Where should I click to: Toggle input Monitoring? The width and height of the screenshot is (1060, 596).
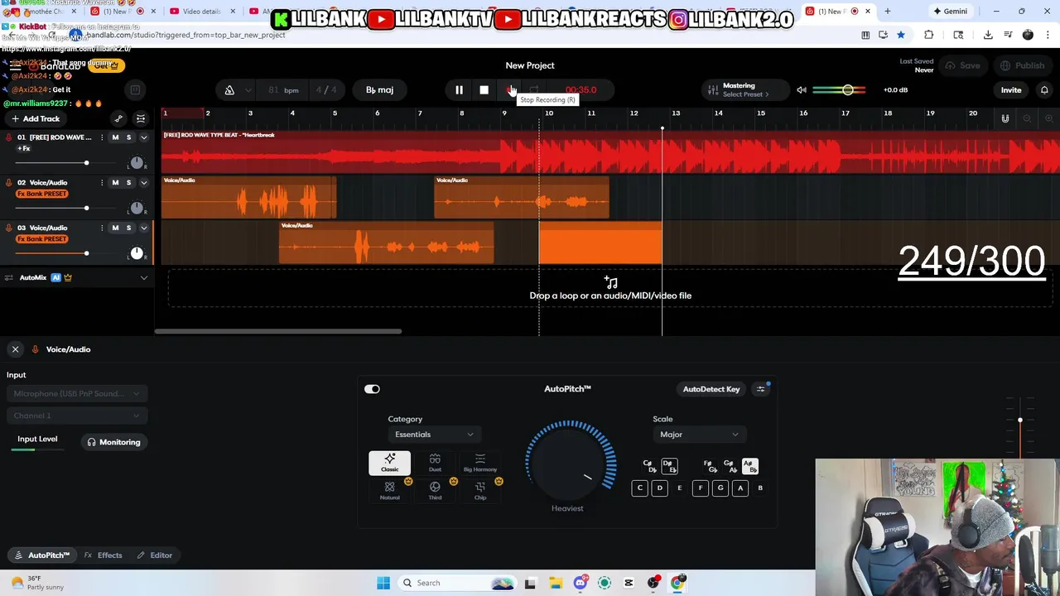click(x=114, y=442)
